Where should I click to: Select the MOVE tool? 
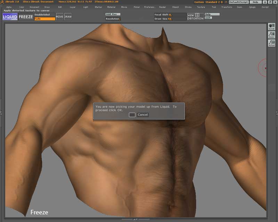tap(60, 17)
